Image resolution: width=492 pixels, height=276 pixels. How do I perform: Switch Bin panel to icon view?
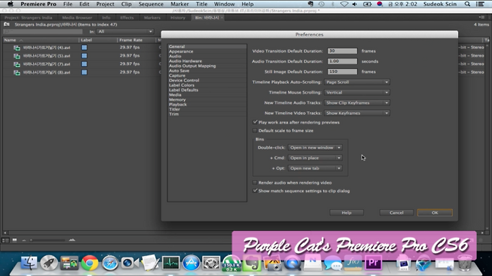point(14,240)
